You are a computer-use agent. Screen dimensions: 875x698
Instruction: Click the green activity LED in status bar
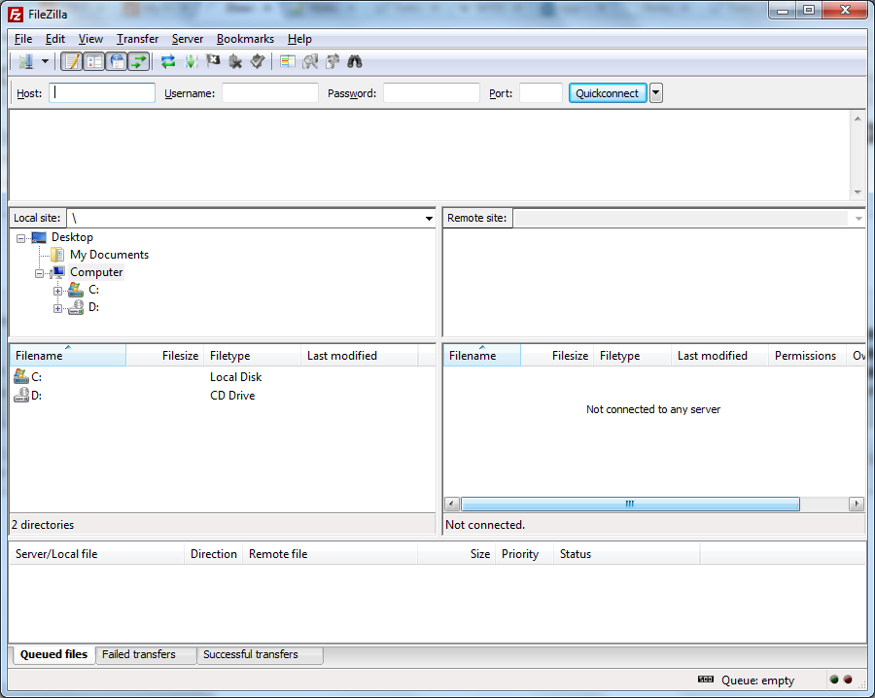click(834, 679)
